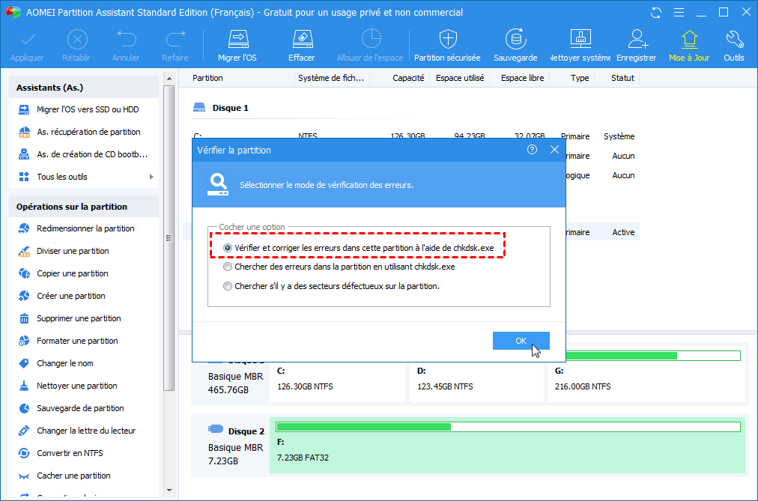Open the Outils toolbar menu

click(734, 46)
